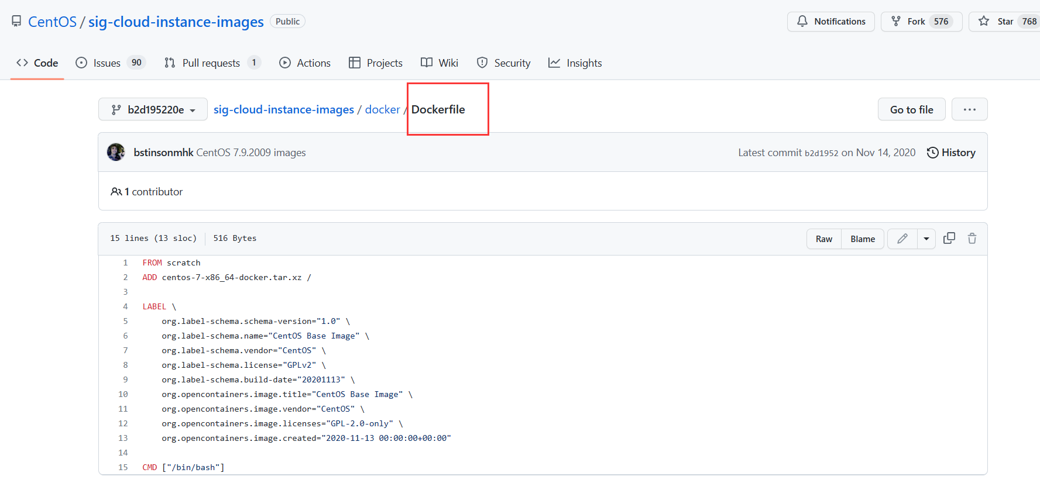1040x490 pixels.
Task: Click the bell icon in Notifications
Action: (x=802, y=22)
